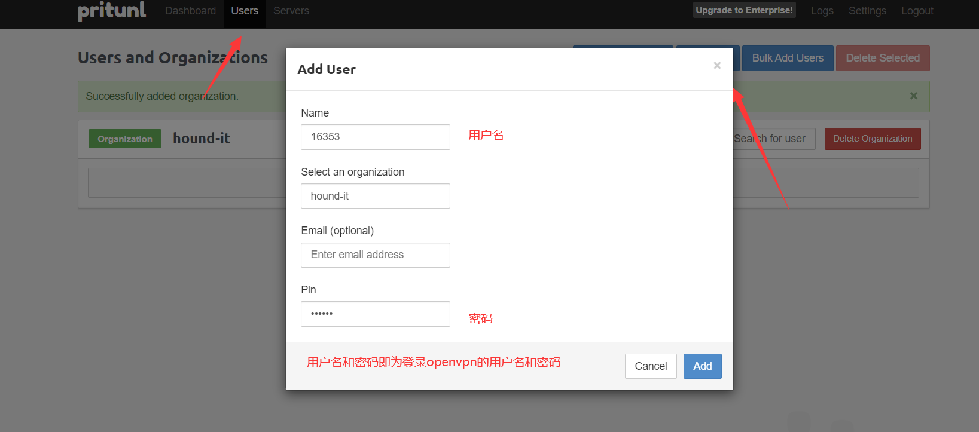This screenshot has height=432, width=979.
Task: Click Delete Selected button
Action: pyautogui.click(x=883, y=58)
